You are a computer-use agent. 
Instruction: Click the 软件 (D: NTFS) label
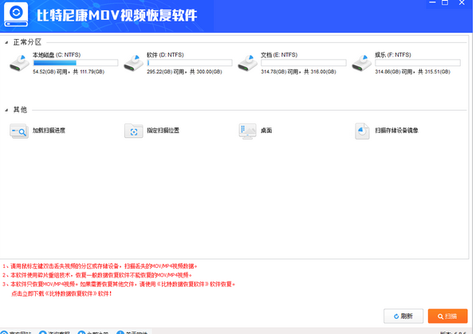[x=165, y=55]
